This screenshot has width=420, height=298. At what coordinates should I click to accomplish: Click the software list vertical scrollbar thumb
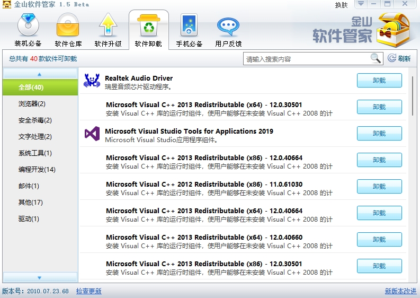pyautogui.click(x=413, y=96)
